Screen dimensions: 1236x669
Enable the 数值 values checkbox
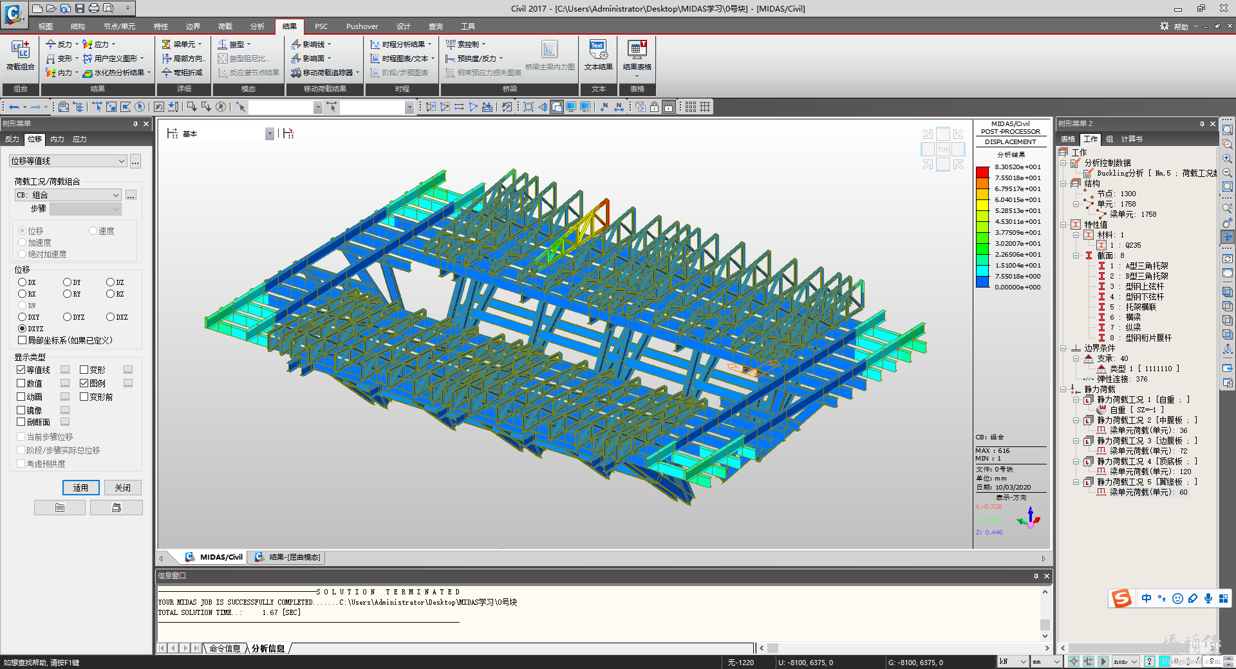tap(21, 383)
